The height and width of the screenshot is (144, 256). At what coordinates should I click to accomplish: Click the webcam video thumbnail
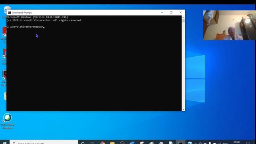[x=229, y=25]
